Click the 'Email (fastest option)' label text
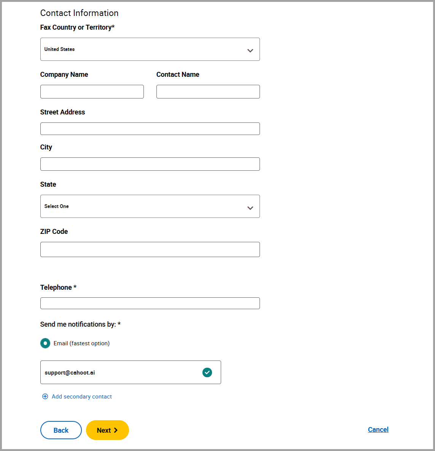The height and width of the screenshot is (451, 435). (81, 343)
